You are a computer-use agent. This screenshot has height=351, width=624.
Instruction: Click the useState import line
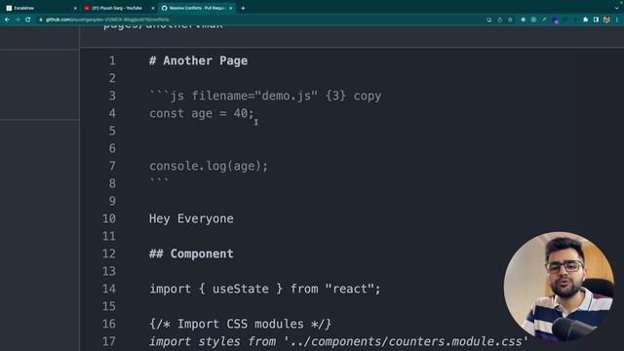(x=265, y=289)
